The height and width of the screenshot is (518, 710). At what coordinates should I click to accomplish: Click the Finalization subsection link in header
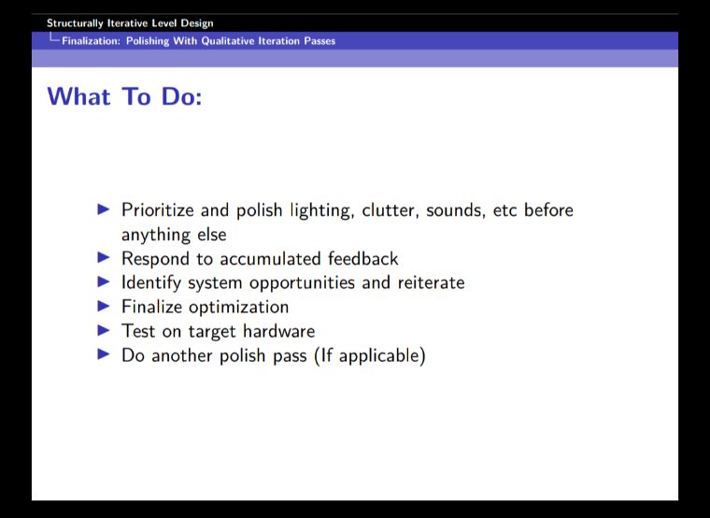point(198,41)
